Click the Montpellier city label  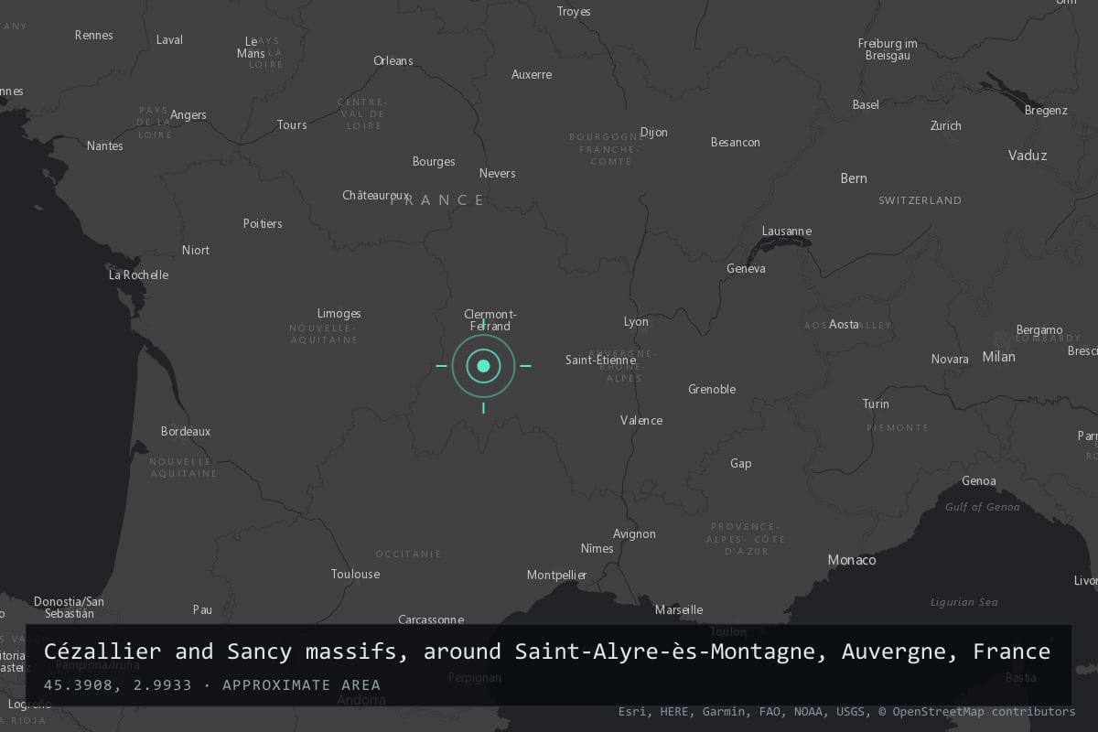[x=557, y=575]
